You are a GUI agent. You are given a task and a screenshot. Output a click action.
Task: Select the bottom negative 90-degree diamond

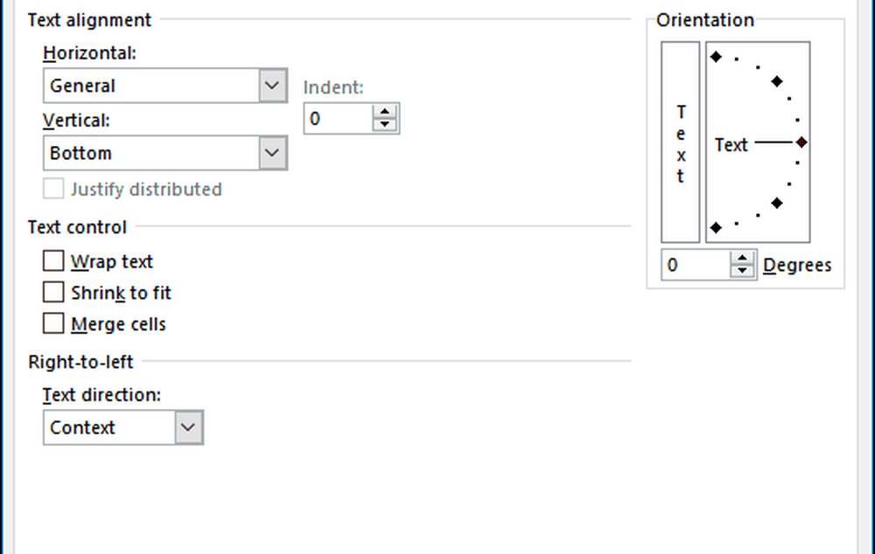716,227
